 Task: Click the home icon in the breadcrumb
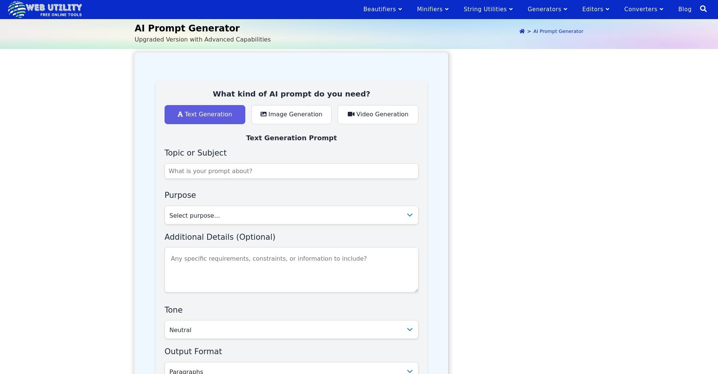click(522, 31)
